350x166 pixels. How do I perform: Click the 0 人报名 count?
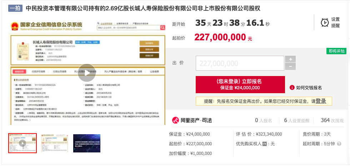[264, 121]
